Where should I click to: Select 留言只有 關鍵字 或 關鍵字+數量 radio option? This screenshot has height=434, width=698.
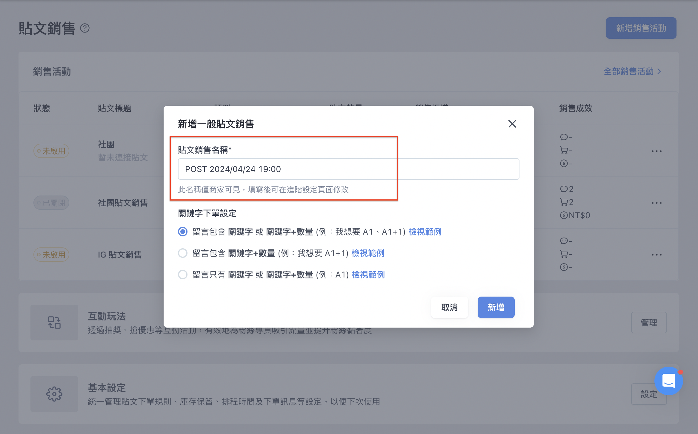point(183,275)
